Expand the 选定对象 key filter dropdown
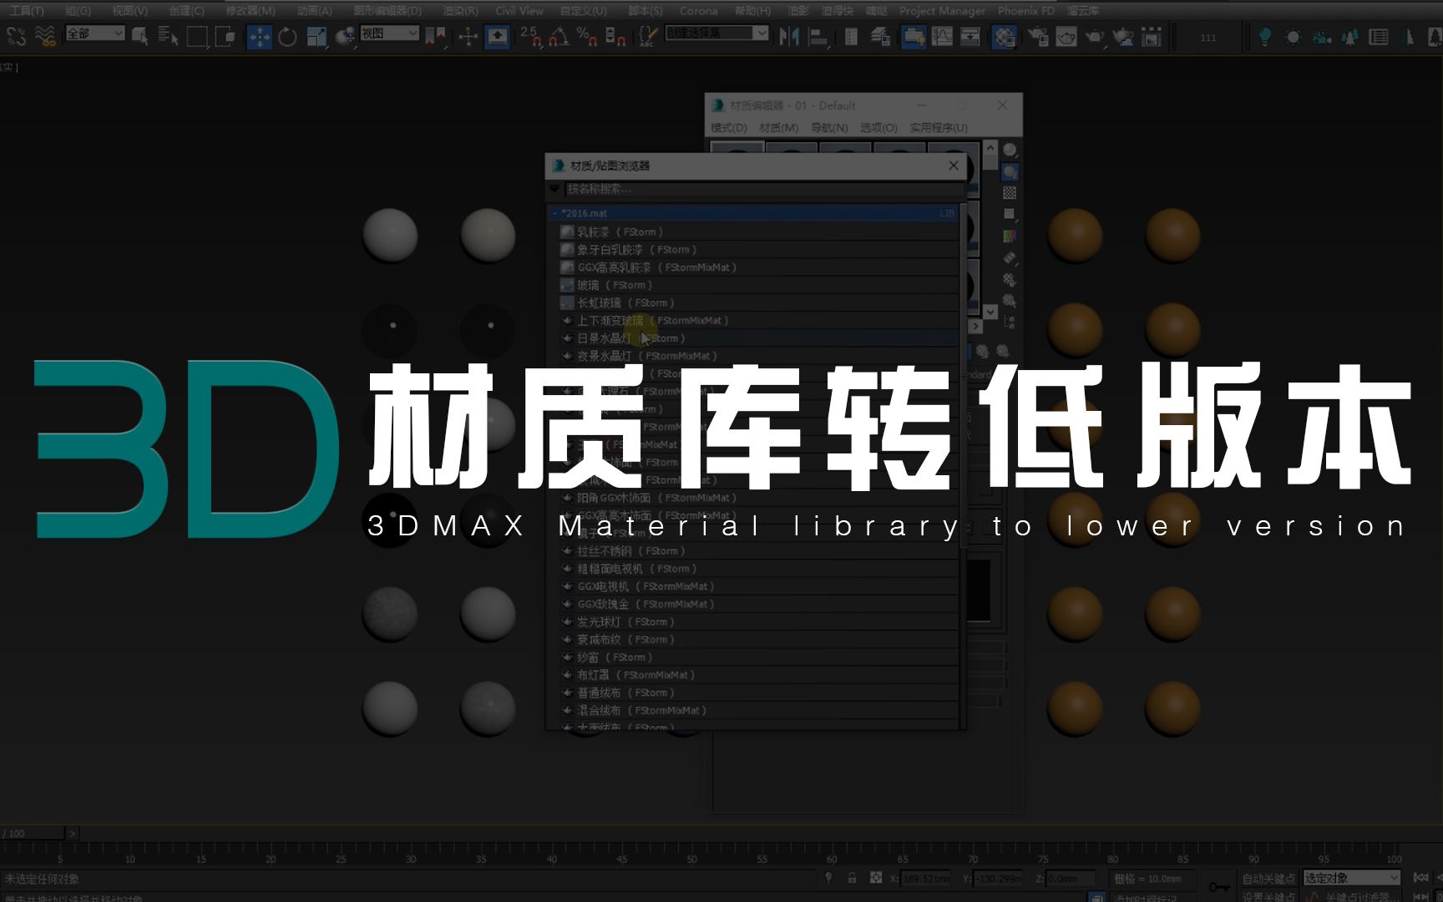This screenshot has height=902, width=1443. (1350, 878)
